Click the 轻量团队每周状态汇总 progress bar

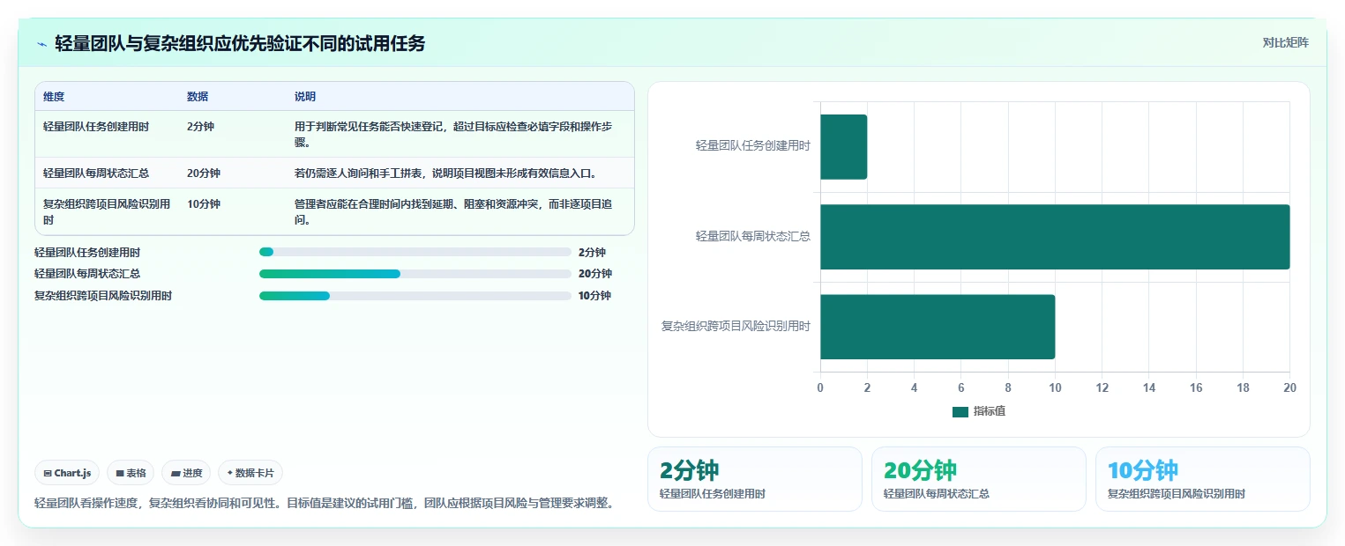[415, 274]
